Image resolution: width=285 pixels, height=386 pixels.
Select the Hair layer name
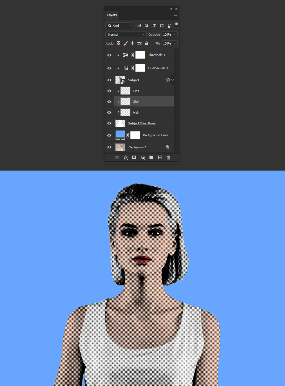(x=136, y=112)
